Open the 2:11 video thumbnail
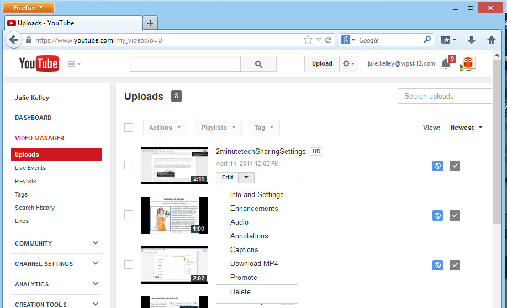Screen dimensions: 507x308 [175, 166]
